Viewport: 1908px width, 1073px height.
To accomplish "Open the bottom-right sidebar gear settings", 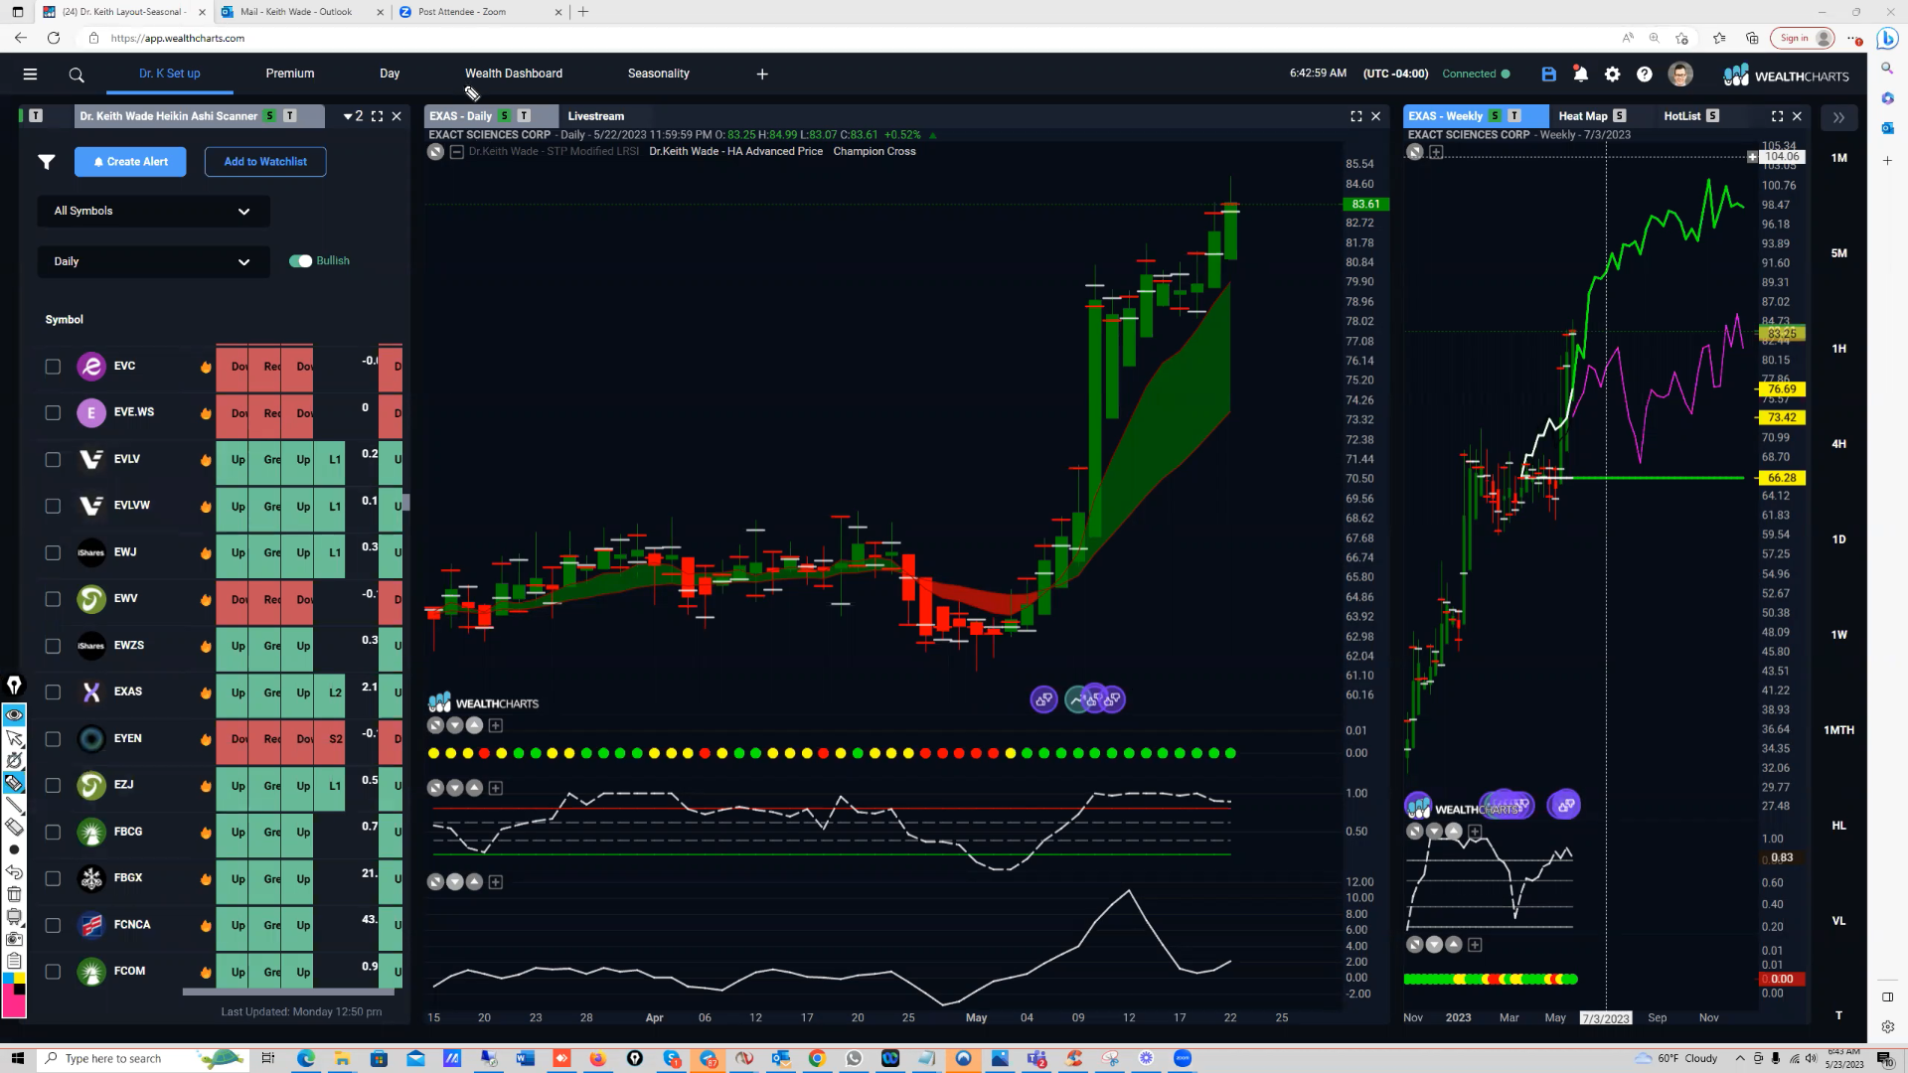I will [1887, 1026].
